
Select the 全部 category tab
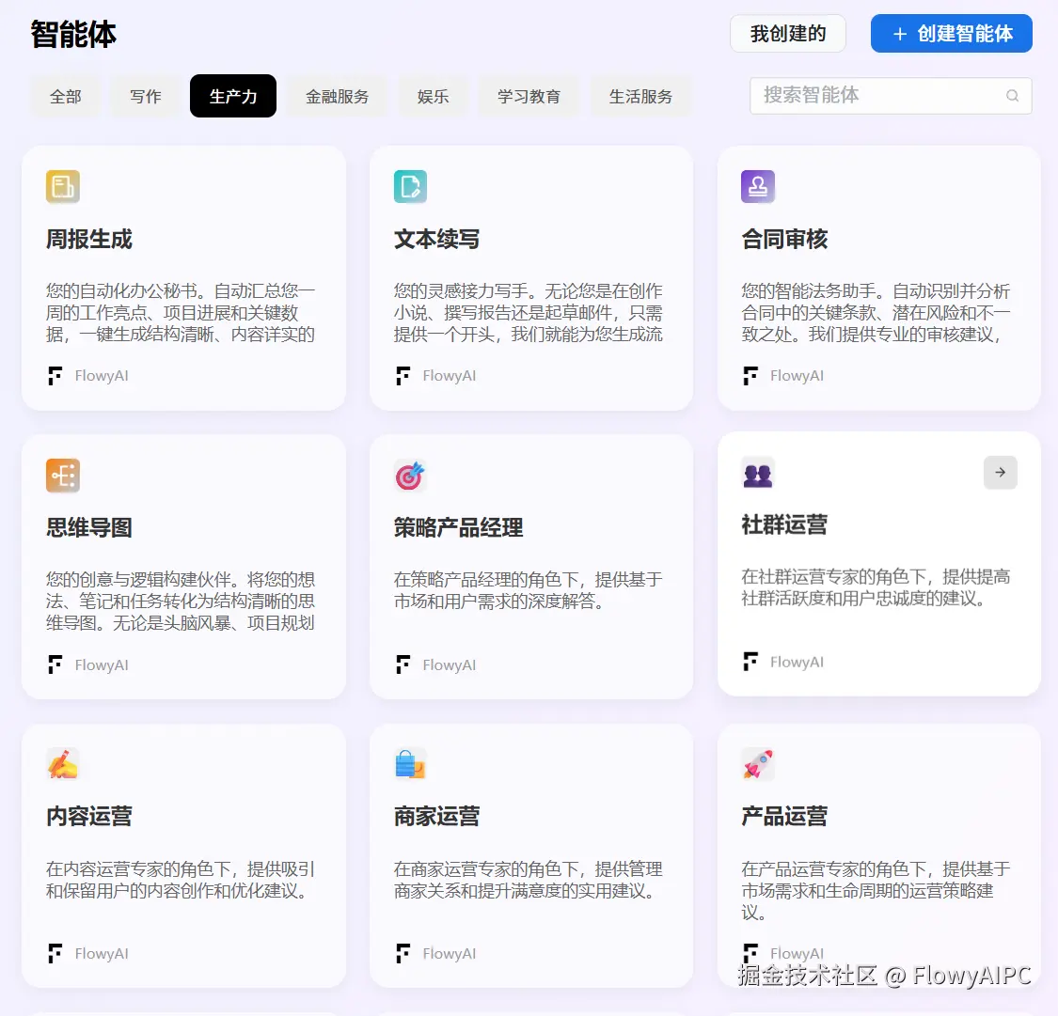[66, 97]
